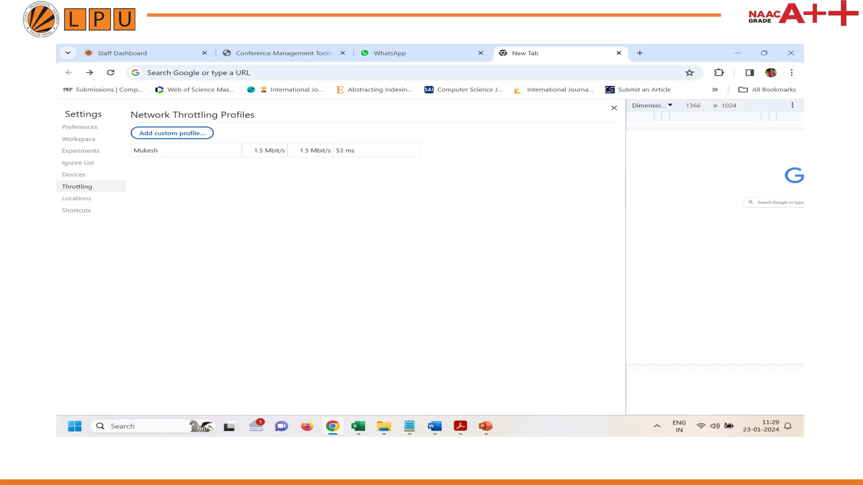Screen dimensions: 863x485
Task: Select Locations in Settings sidebar
Action: tap(76, 198)
